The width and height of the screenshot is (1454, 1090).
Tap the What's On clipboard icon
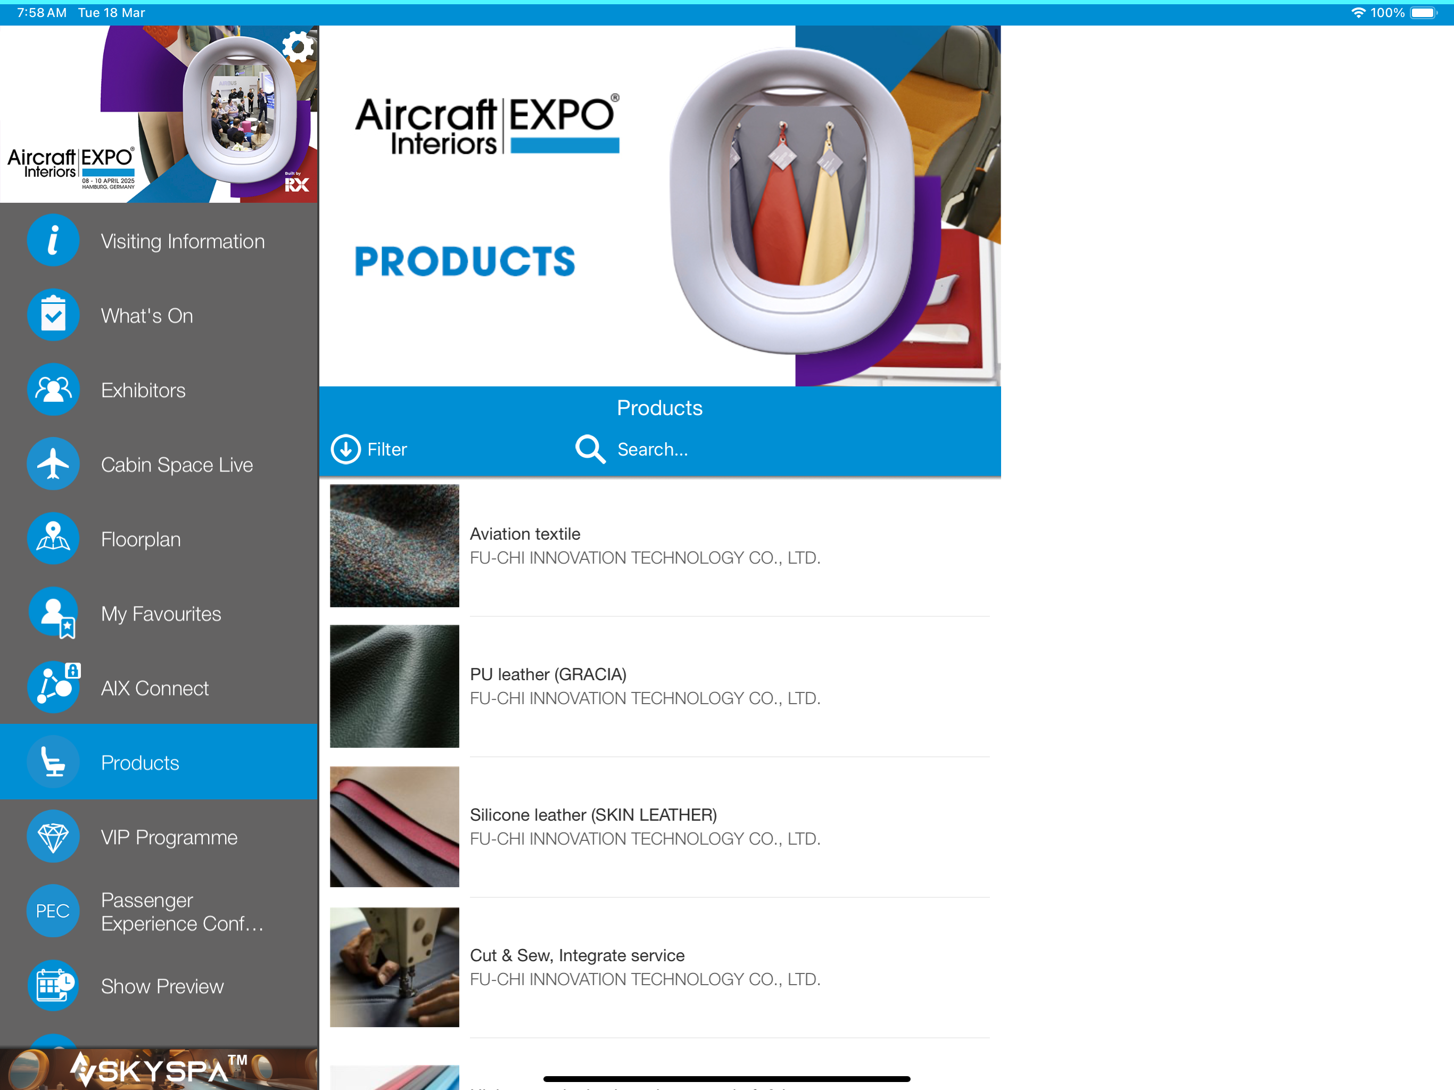(53, 315)
